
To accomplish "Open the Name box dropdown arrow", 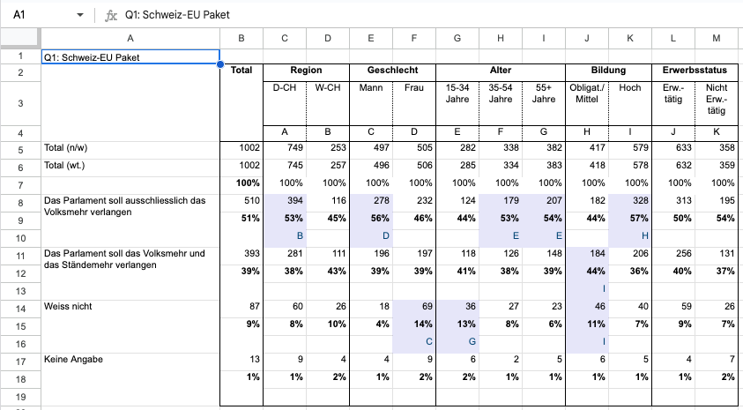I will tap(80, 15).
